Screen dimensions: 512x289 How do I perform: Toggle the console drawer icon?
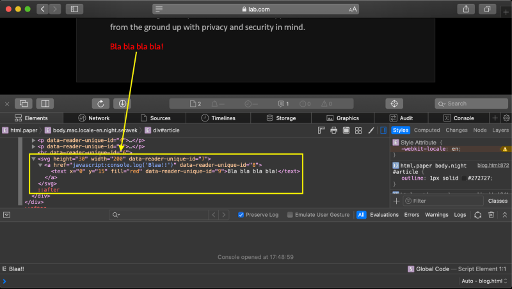(6, 215)
